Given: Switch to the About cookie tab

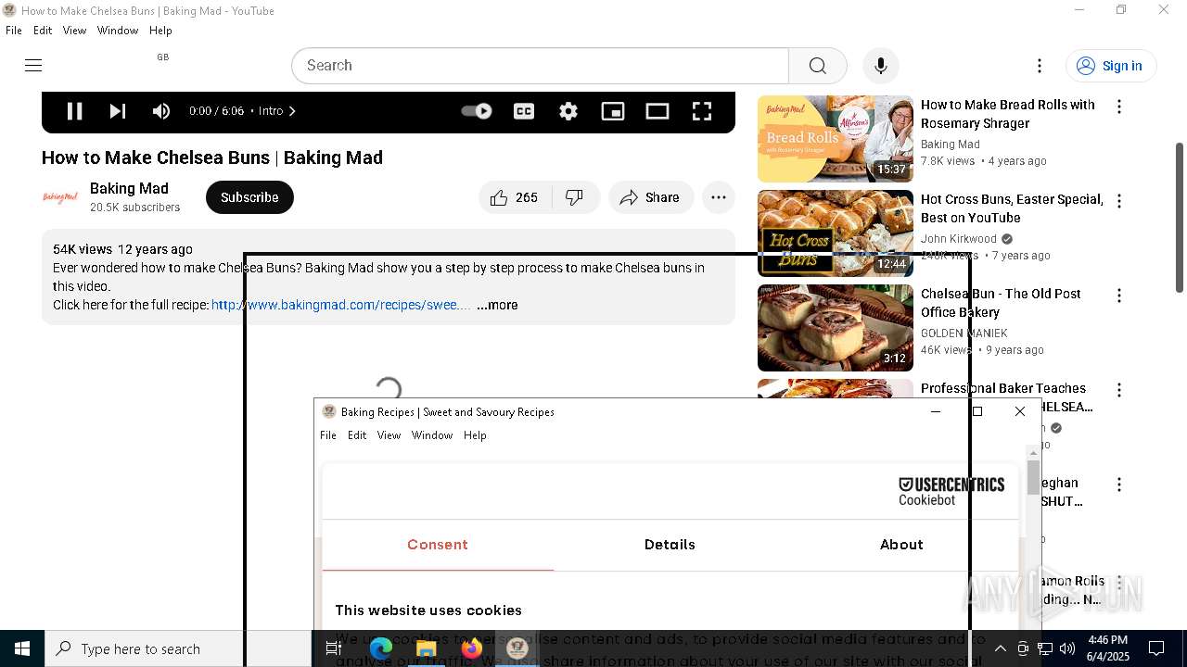Looking at the screenshot, I should click(x=901, y=545).
